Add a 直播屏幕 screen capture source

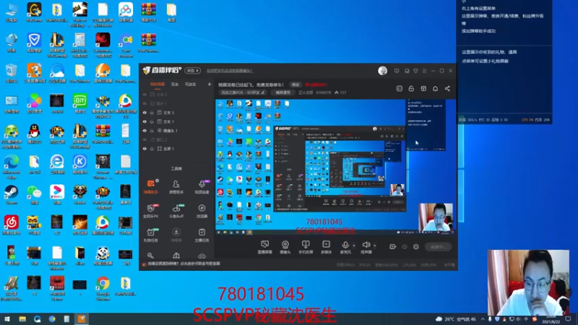(x=264, y=247)
